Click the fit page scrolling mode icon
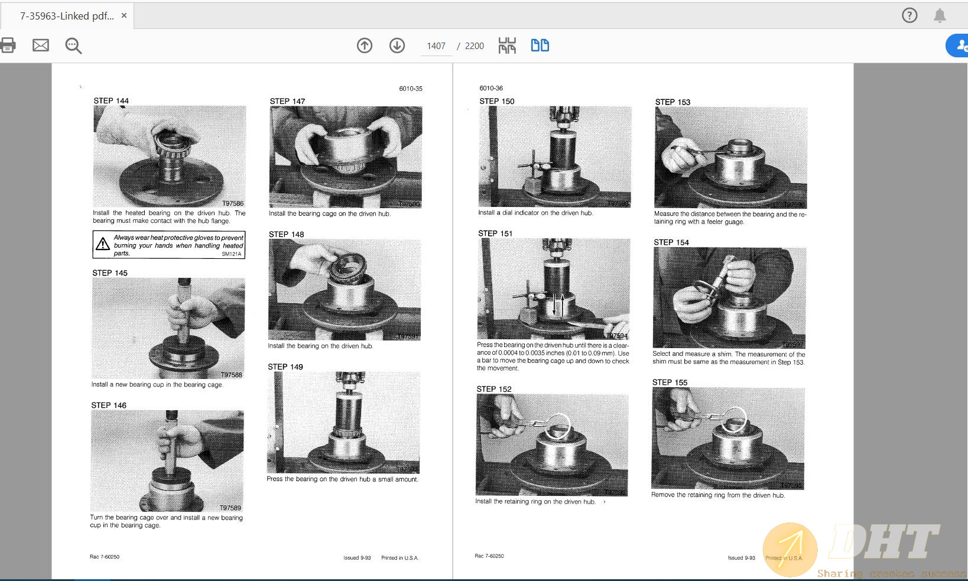 click(507, 46)
